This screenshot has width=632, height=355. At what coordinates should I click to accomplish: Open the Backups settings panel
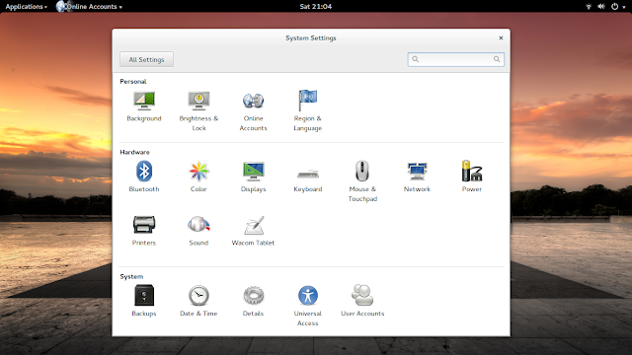point(144,301)
